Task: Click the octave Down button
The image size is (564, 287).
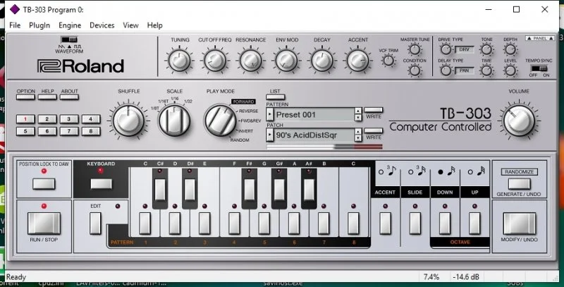Action: (445, 224)
